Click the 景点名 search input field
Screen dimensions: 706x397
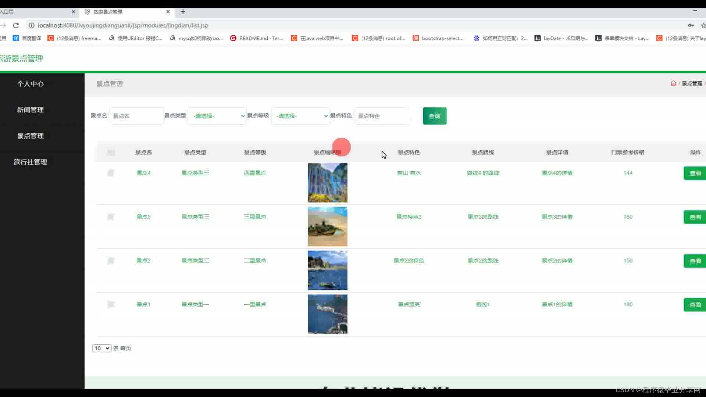[136, 116]
